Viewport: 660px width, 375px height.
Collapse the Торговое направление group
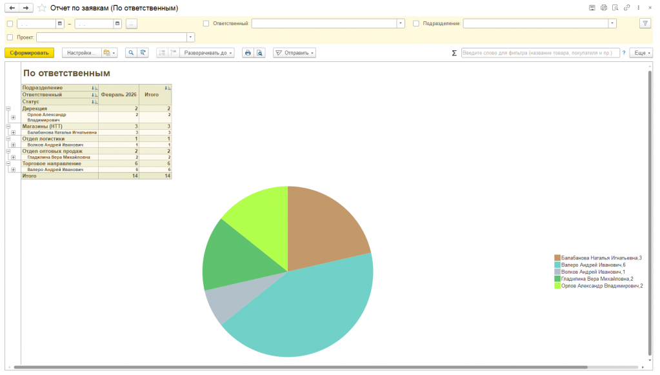[8, 164]
